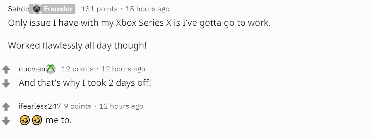The width and height of the screenshot is (373, 139).
Task: Open ifearless247's user profile
Action: click(40, 106)
